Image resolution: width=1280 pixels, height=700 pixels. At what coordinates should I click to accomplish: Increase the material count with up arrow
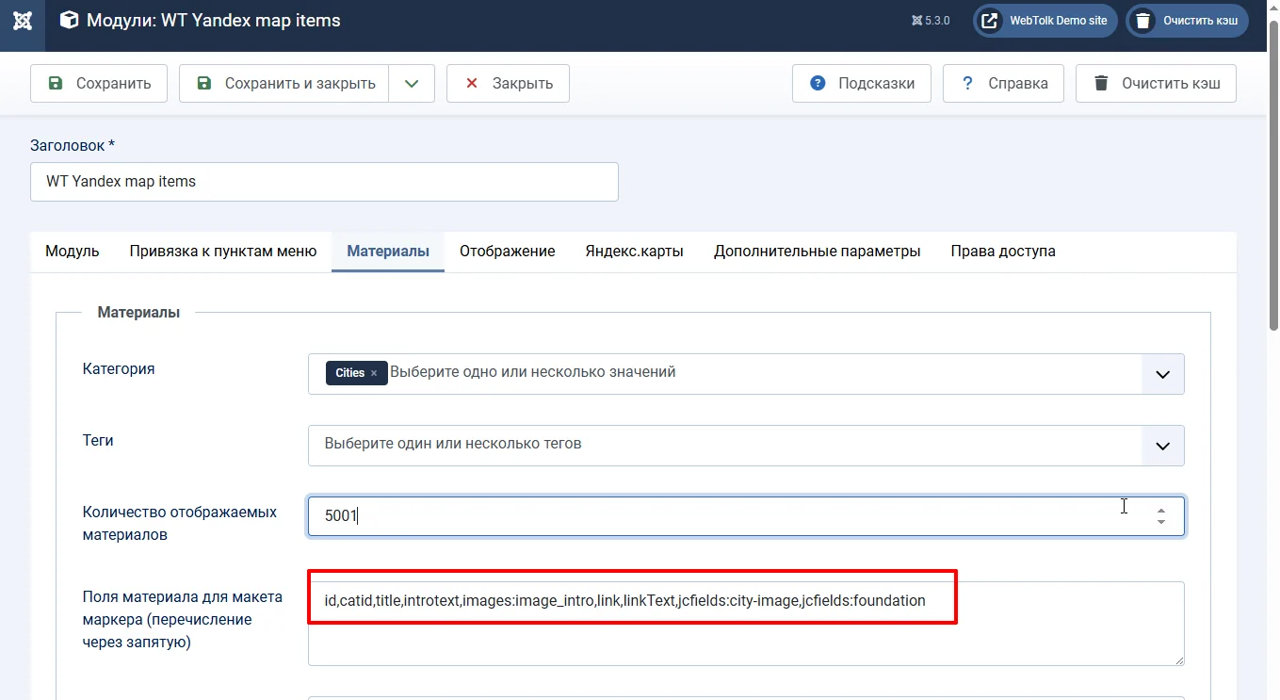pyautogui.click(x=1161, y=510)
